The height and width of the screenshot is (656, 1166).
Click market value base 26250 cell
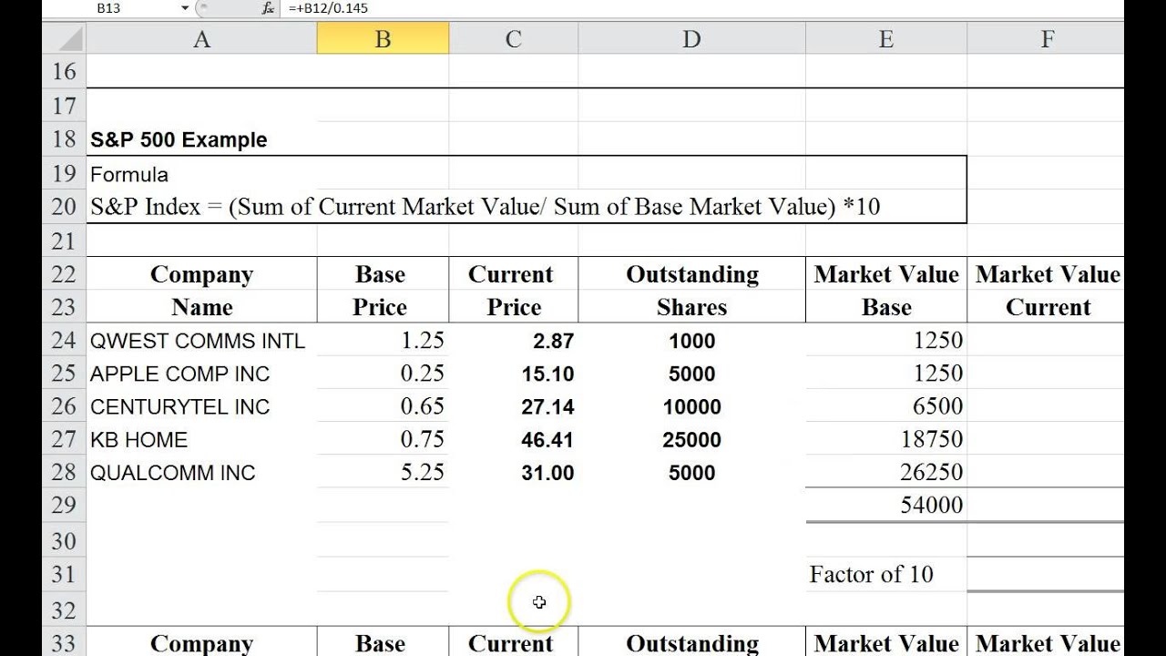(885, 472)
